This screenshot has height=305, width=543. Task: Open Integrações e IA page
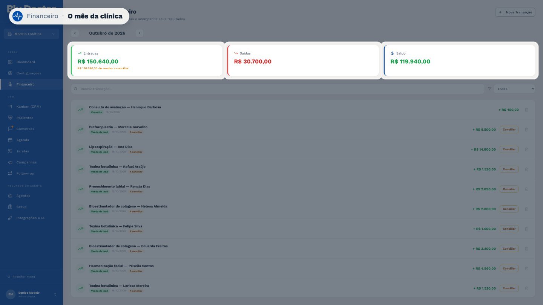(x=31, y=218)
